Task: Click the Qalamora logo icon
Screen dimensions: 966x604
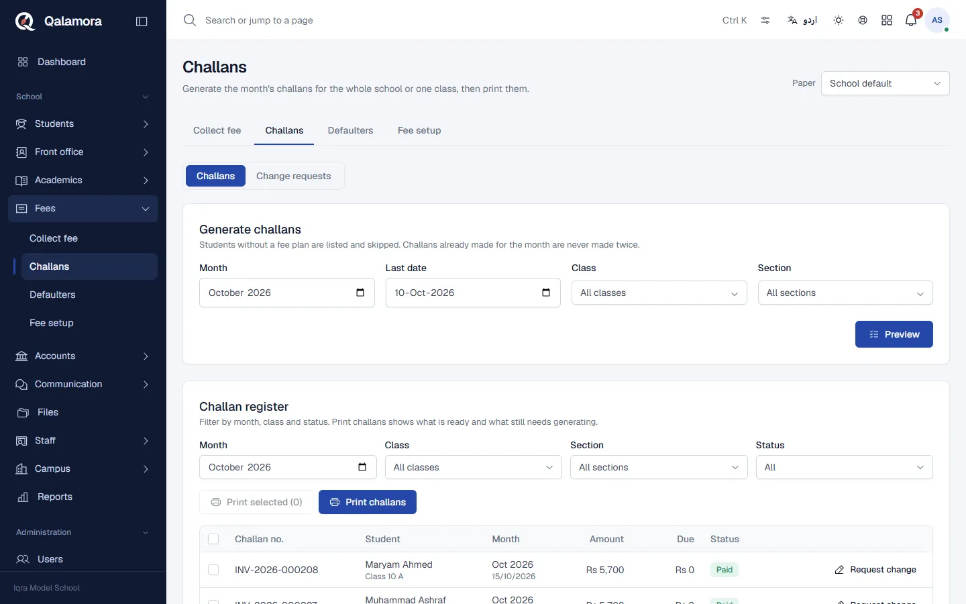Action: tap(25, 21)
